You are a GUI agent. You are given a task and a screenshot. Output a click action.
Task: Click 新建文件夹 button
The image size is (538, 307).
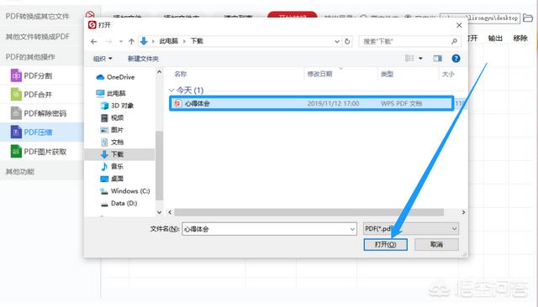coord(143,59)
